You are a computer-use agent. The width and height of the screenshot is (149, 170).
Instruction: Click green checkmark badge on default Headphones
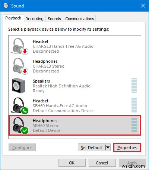tap(25, 130)
